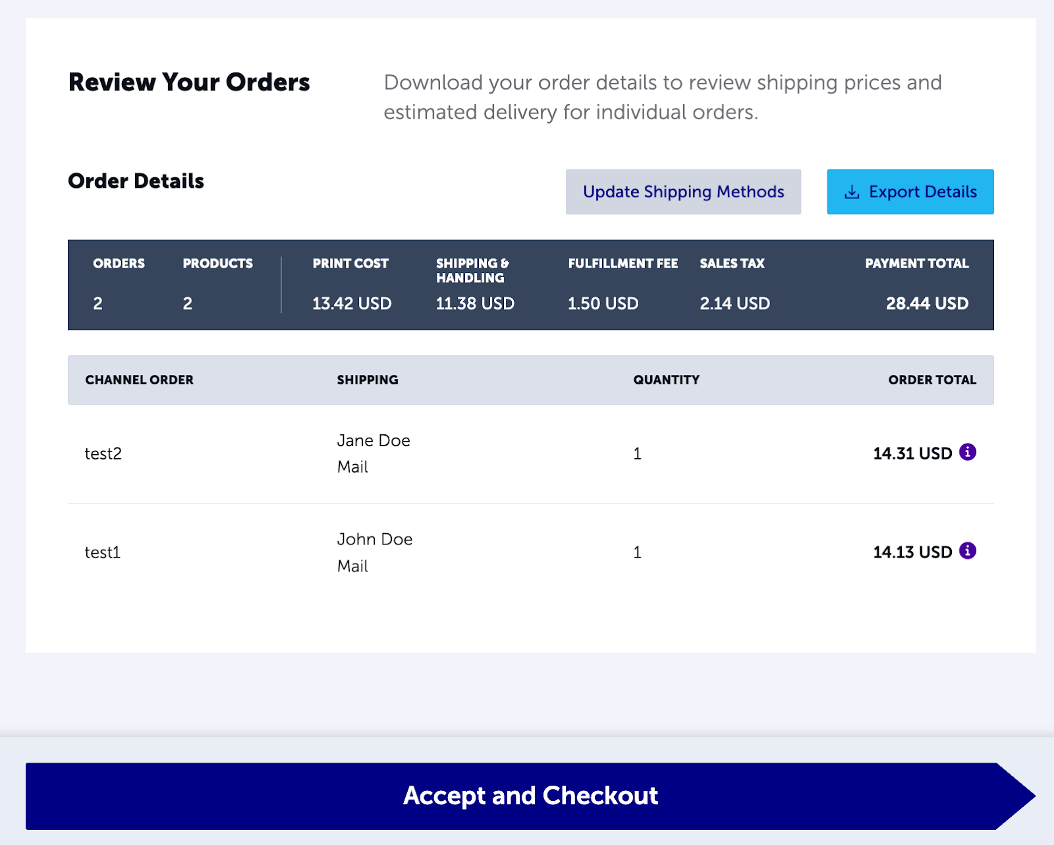Select the test1 channel order row
The width and height of the screenshot is (1054, 845).
103,552
